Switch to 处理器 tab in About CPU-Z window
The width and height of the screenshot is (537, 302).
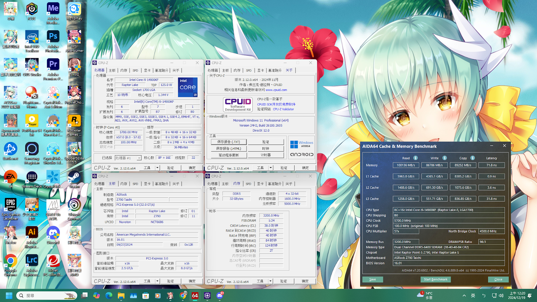212,70
